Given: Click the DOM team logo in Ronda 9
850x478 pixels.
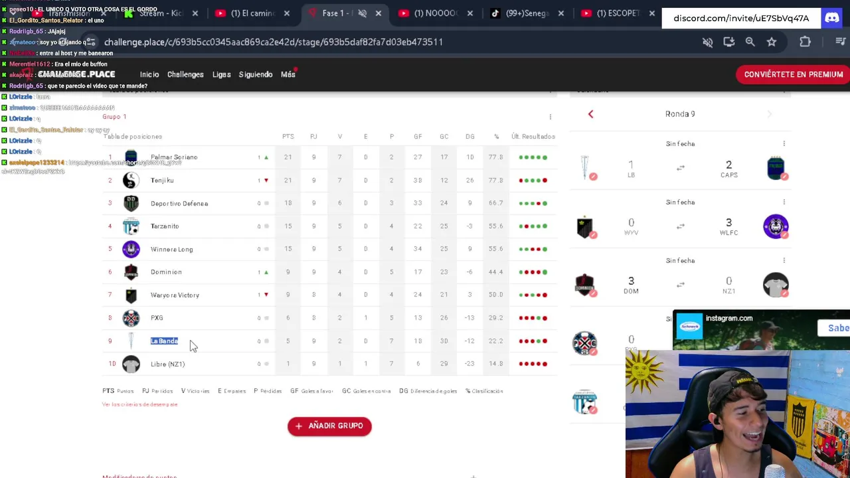Looking at the screenshot, I should click(x=585, y=285).
